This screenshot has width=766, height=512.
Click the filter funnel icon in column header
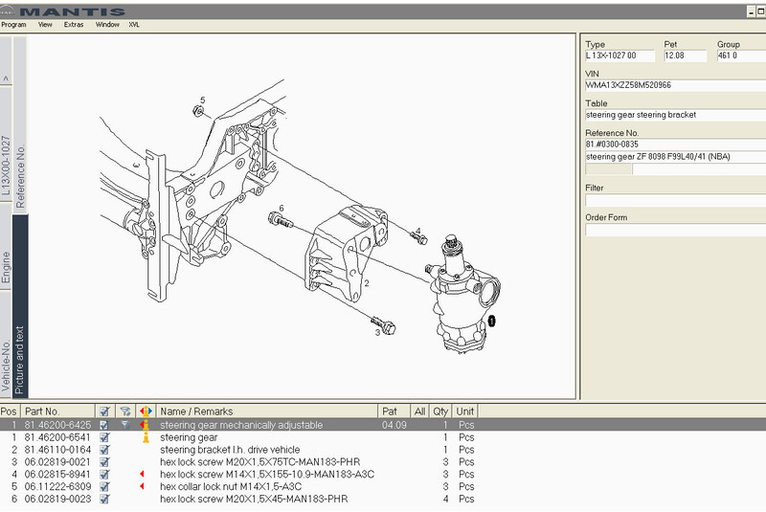pos(124,412)
